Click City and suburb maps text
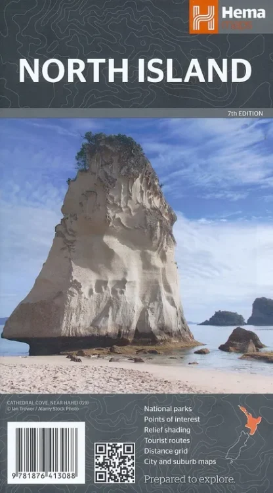 click(x=180, y=462)
